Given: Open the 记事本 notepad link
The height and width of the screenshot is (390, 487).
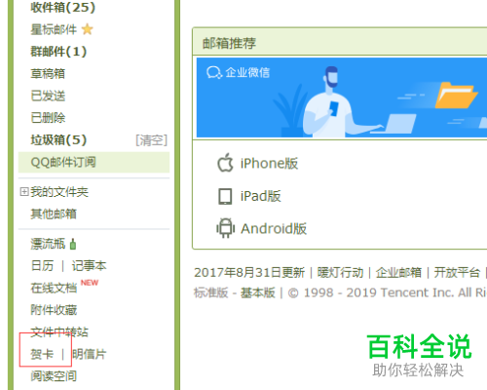Looking at the screenshot, I should point(90,266).
